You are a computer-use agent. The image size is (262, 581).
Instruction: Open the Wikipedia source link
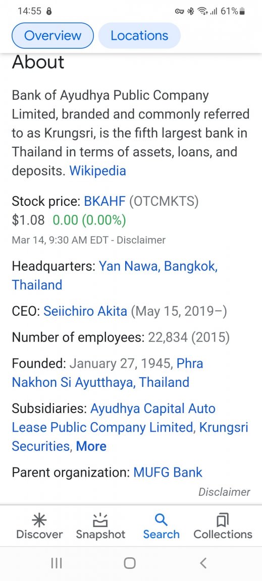98,171
